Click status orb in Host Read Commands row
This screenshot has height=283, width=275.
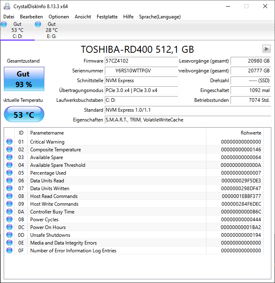click(9, 196)
